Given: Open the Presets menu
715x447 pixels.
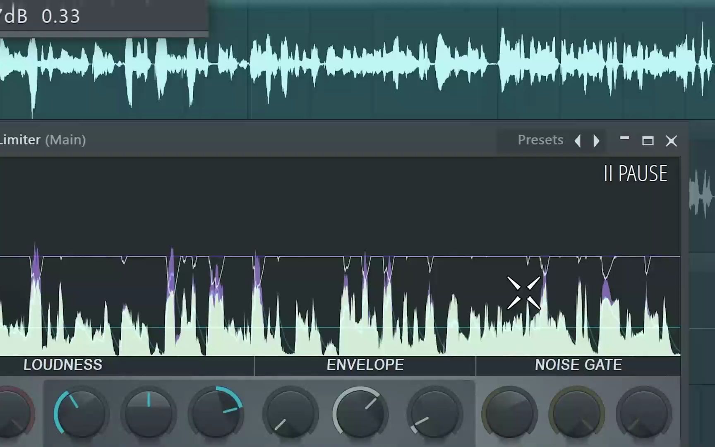Looking at the screenshot, I should tap(540, 140).
